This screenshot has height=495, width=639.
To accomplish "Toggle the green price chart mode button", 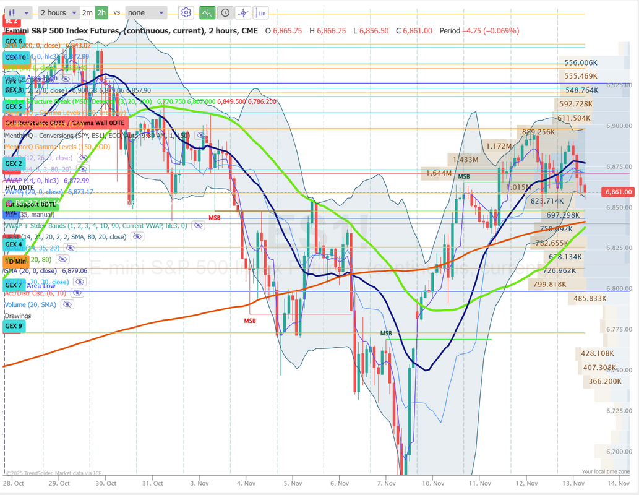I will [207, 12].
